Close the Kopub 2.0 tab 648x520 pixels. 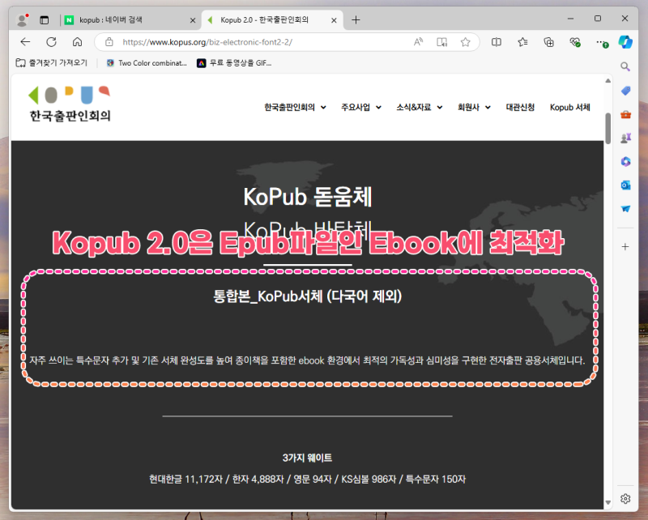[x=334, y=20]
